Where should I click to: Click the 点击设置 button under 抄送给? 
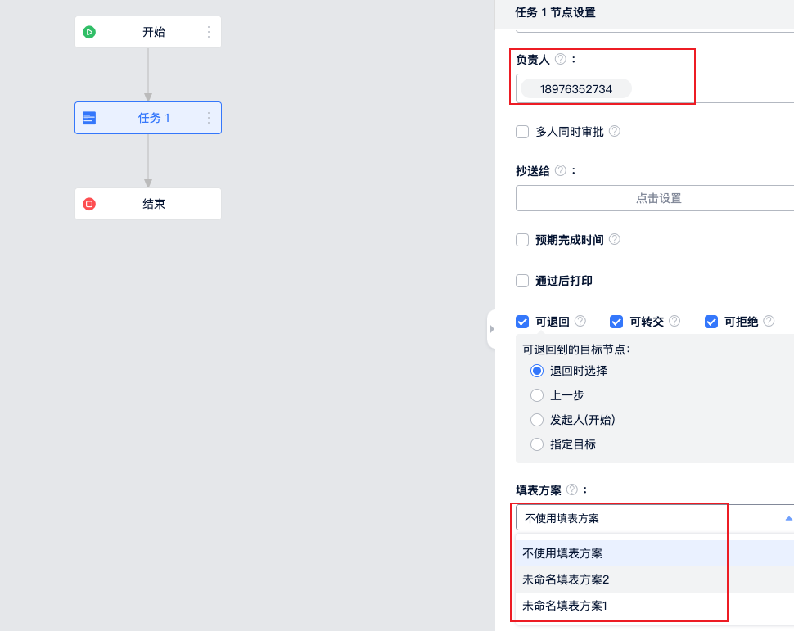point(658,198)
